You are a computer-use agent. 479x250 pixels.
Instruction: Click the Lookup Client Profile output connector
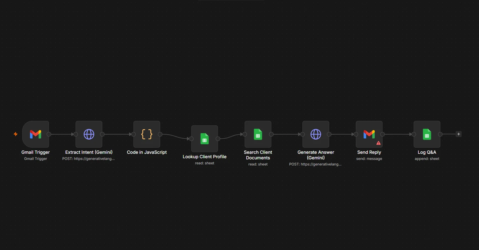(218, 139)
